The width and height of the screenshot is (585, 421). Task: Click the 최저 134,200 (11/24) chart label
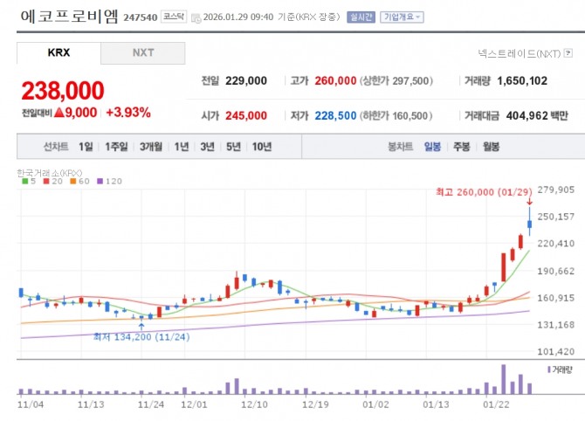pyautogui.click(x=141, y=337)
